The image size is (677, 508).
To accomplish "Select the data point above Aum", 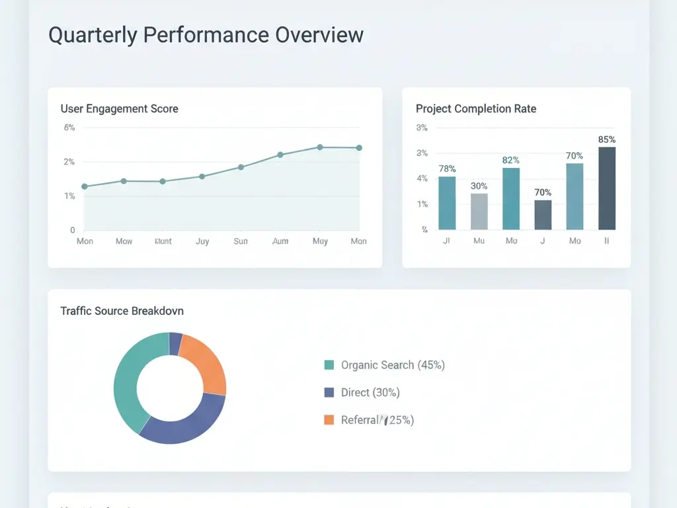I will pyautogui.click(x=280, y=155).
